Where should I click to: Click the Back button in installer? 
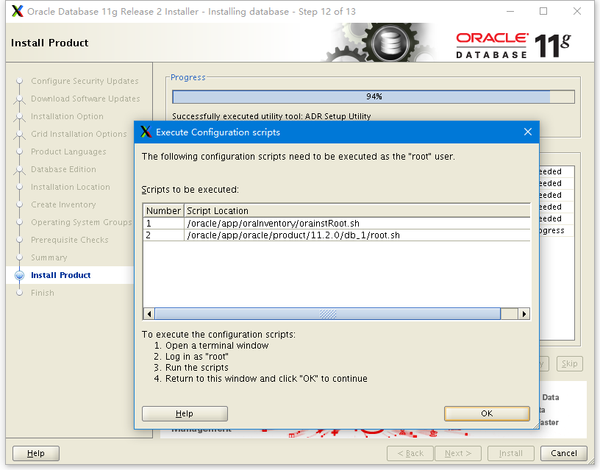tap(410, 453)
